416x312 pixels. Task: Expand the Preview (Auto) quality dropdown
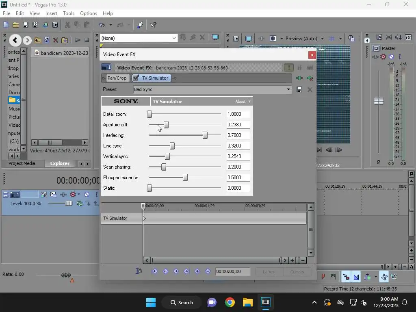(322, 39)
